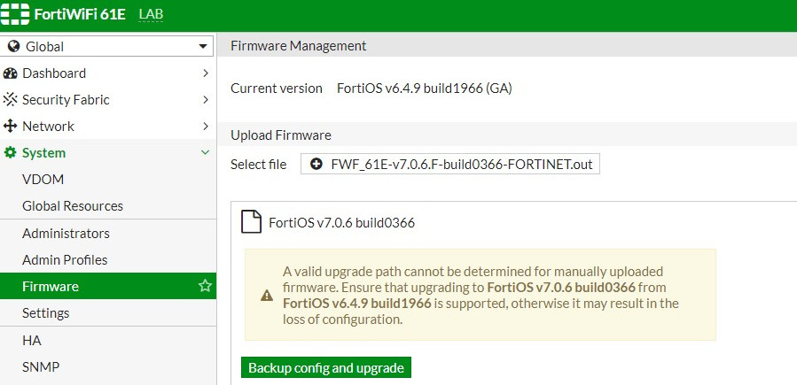Expand the Security Fabric chevron
This screenshot has height=385, width=797.
coord(206,100)
